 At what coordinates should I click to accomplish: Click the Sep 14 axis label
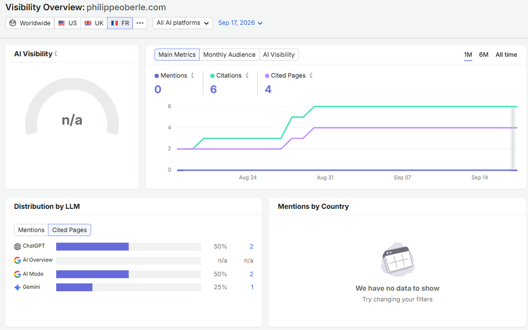coord(480,177)
